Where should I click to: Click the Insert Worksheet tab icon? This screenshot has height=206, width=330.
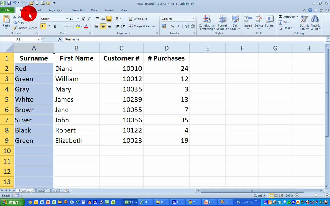[67, 191]
